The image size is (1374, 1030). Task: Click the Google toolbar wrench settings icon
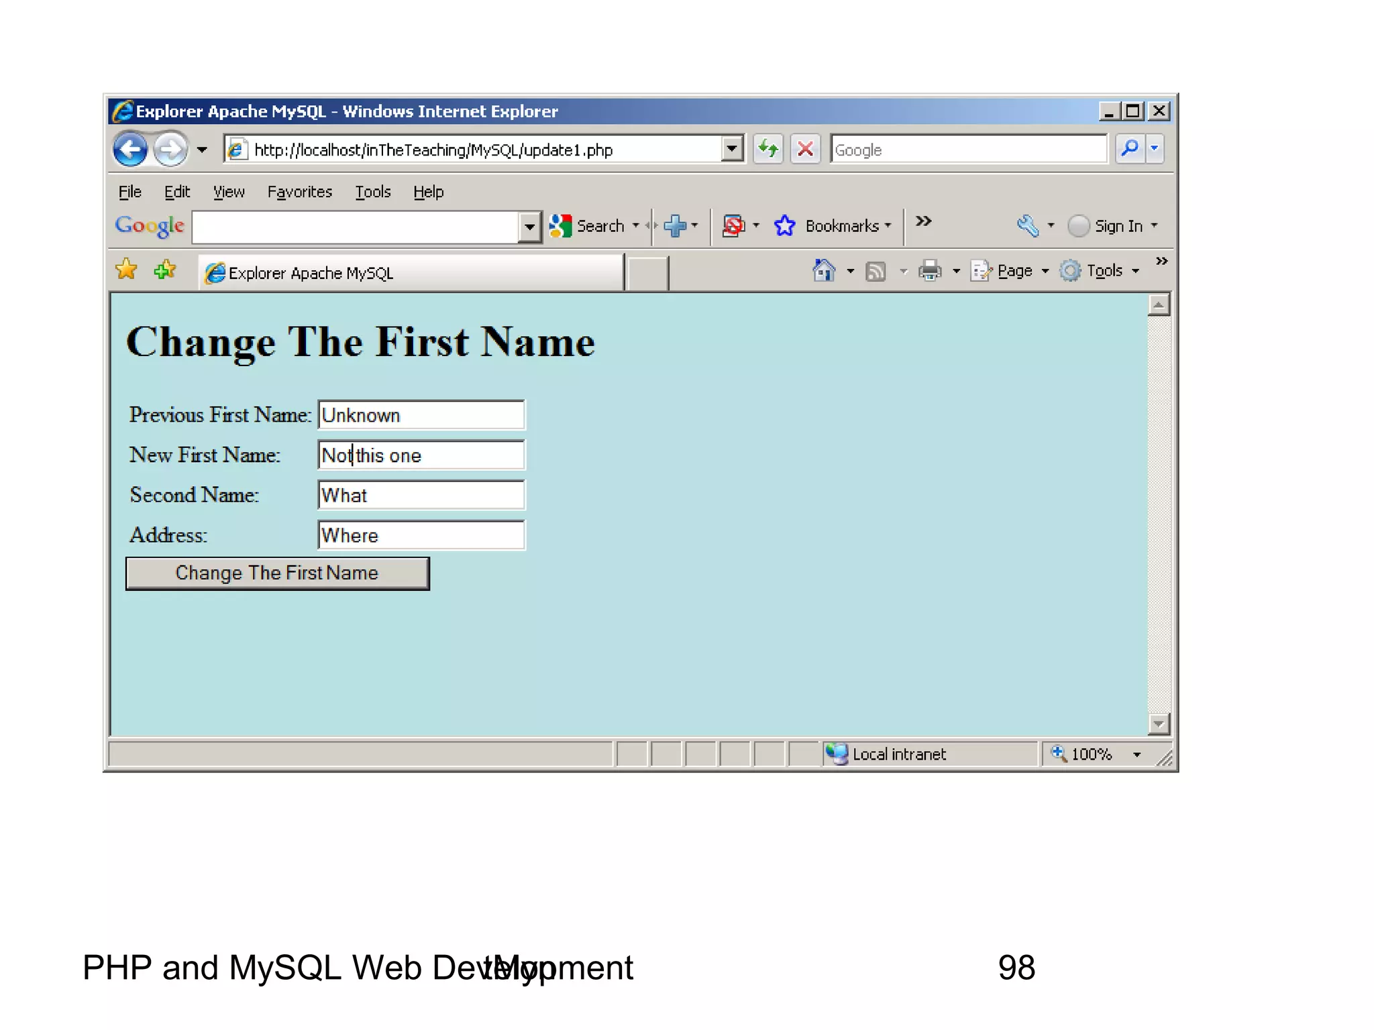pos(1028,226)
